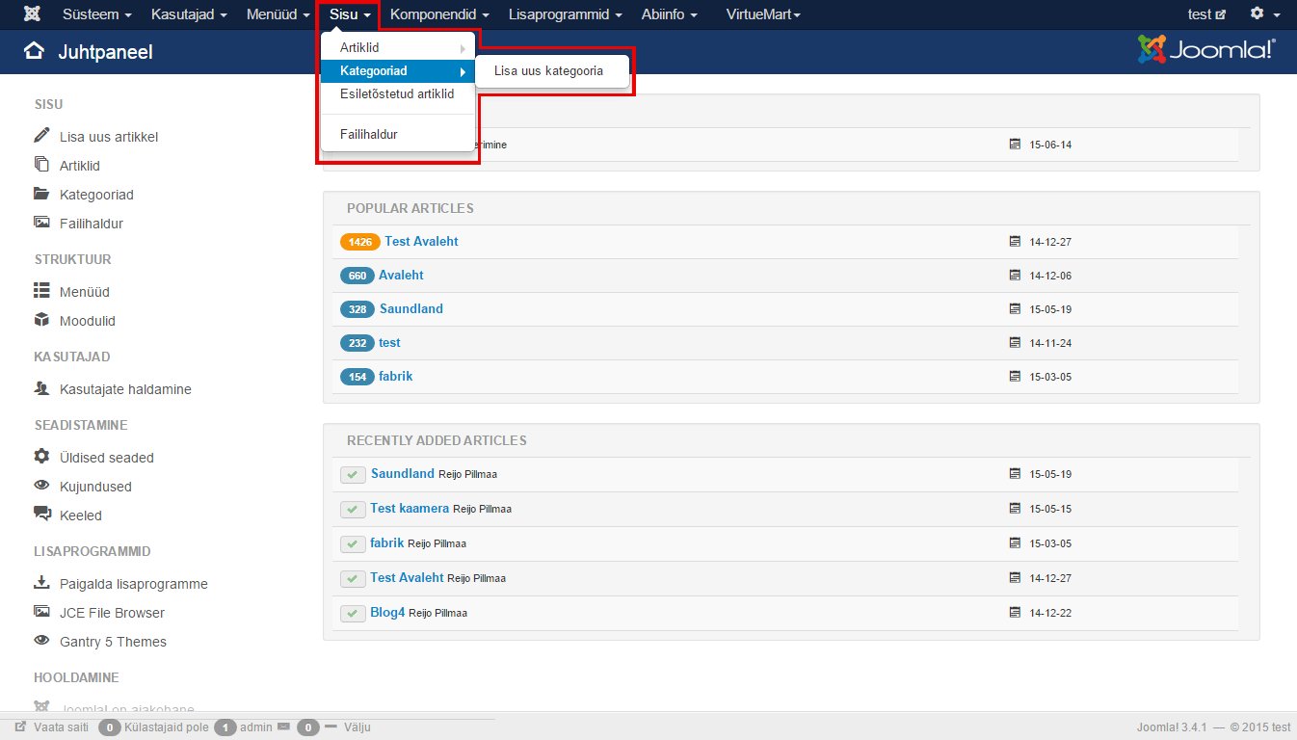The image size is (1297, 740).
Task: Click the date 15-03-05 in popular fabrik row
Action: [x=1050, y=377]
